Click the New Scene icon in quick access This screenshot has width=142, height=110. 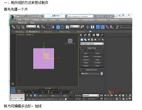pos(18,16)
